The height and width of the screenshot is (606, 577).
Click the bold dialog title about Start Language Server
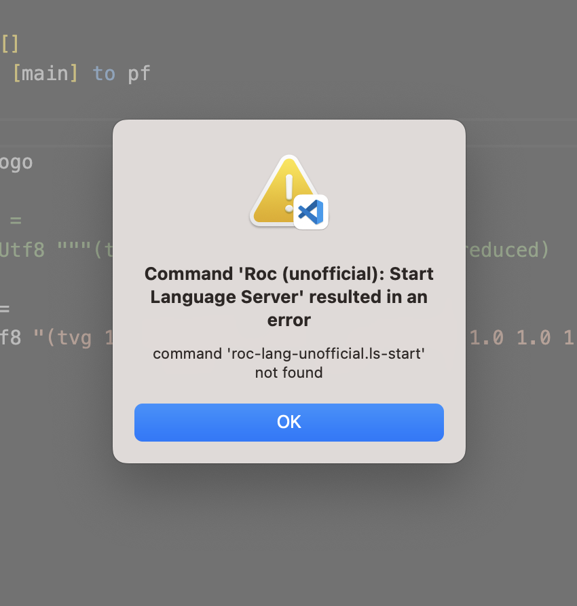pyautogui.click(x=289, y=296)
